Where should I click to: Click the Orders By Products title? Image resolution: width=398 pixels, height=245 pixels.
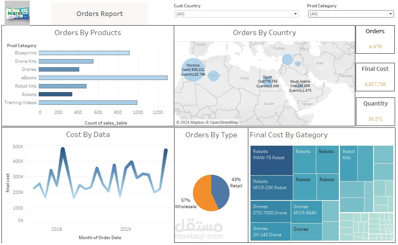(x=88, y=32)
